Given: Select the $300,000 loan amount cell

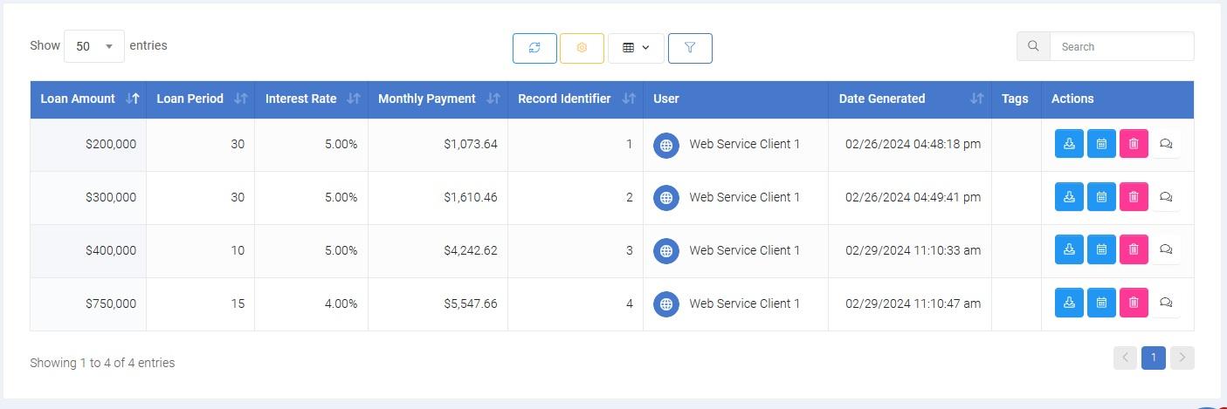Looking at the screenshot, I should tap(88, 198).
